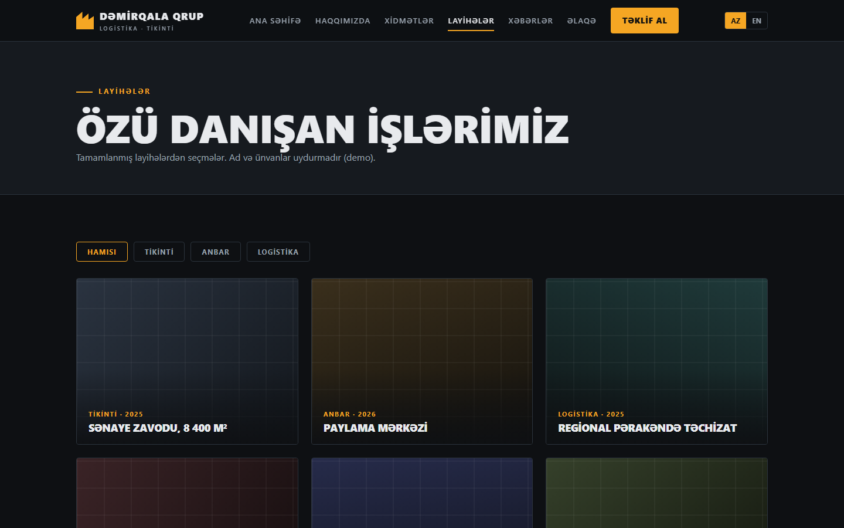Click the Dəmirqala Qrup brand name
The width and height of the screenshot is (844, 528).
click(x=152, y=16)
